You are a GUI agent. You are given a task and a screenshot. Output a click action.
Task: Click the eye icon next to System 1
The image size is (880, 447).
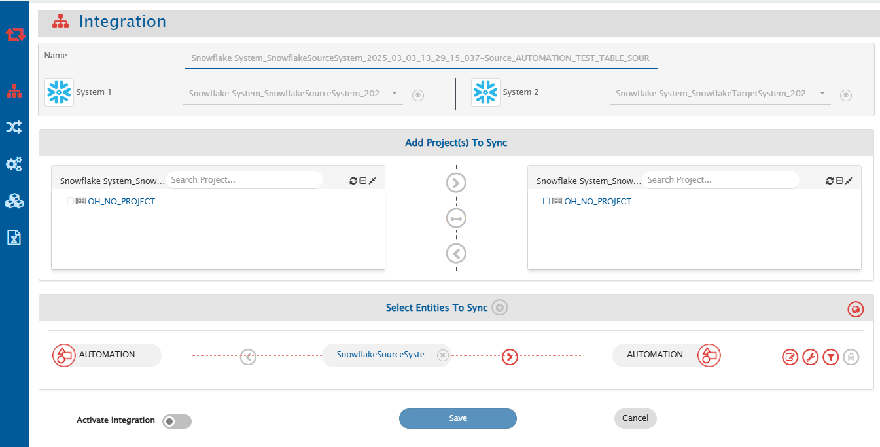[418, 96]
